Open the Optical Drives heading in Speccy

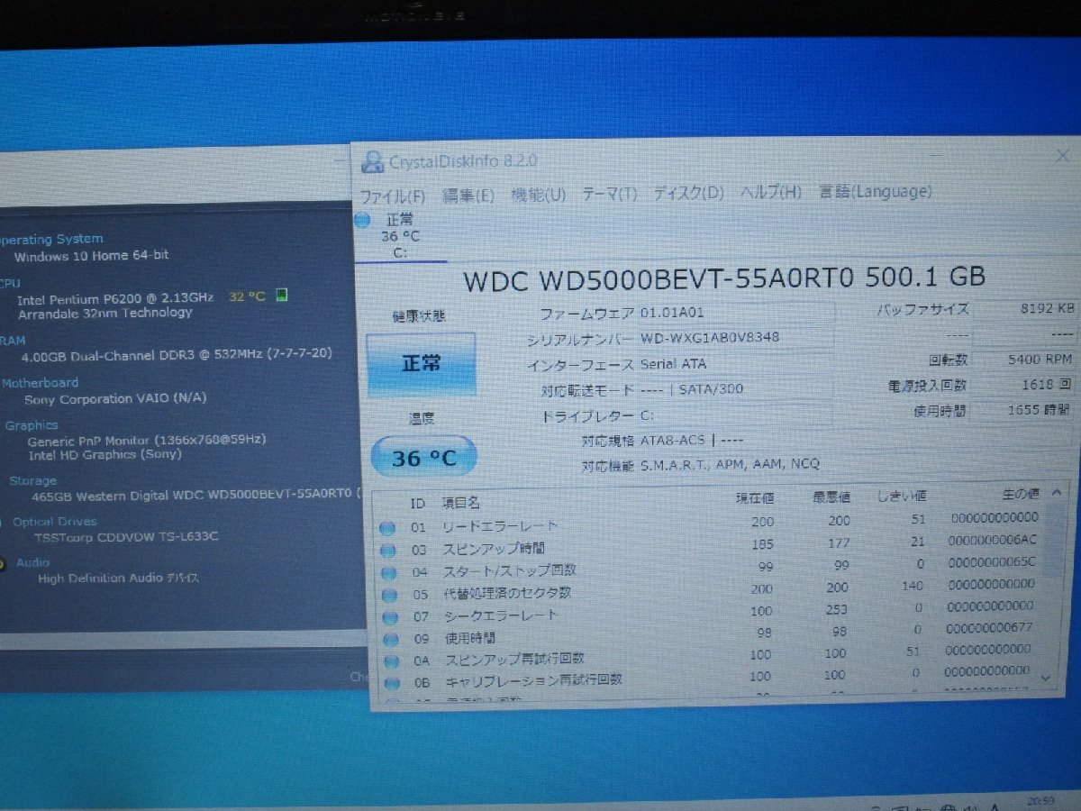coord(55,522)
